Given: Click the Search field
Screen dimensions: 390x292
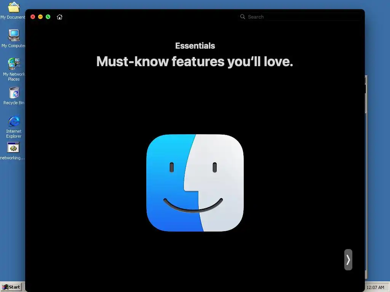Looking at the screenshot, I should pos(300,17).
